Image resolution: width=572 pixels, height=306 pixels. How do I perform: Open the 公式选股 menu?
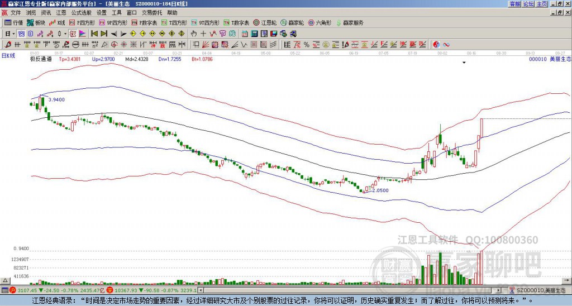pyautogui.click(x=81, y=13)
